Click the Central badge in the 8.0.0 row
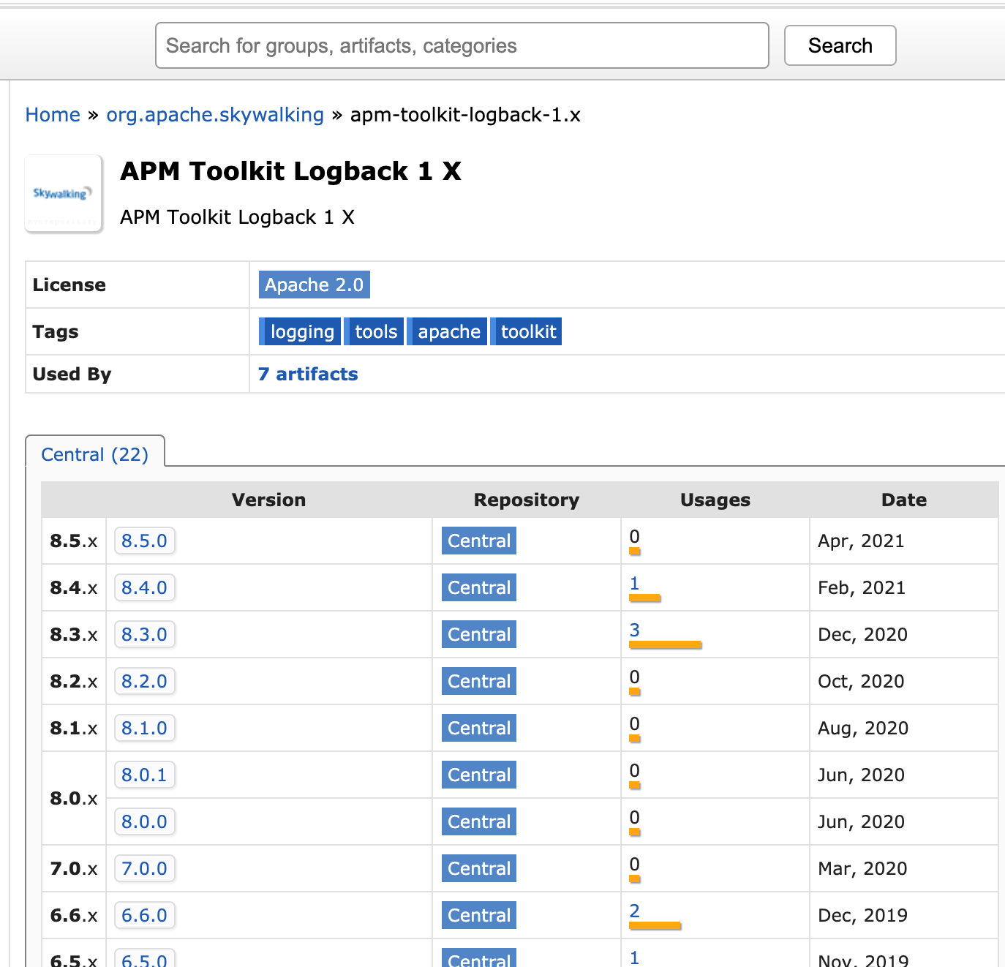 click(479, 821)
